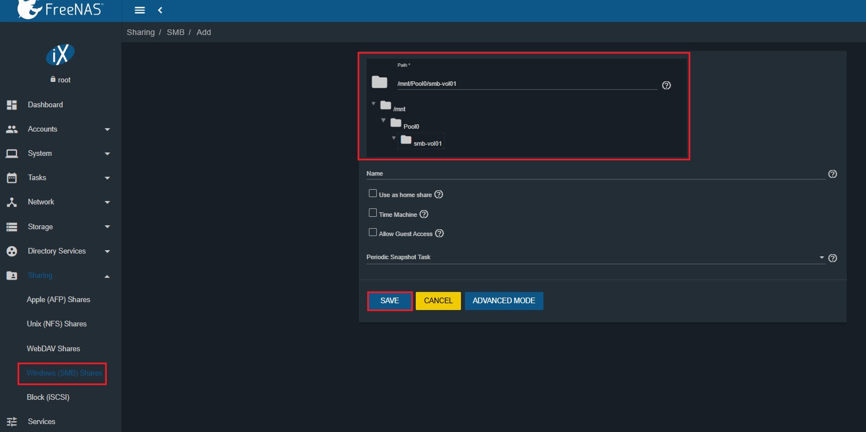This screenshot has height=432, width=866.
Task: Toggle the Time Machine checkbox
Action: click(x=373, y=213)
